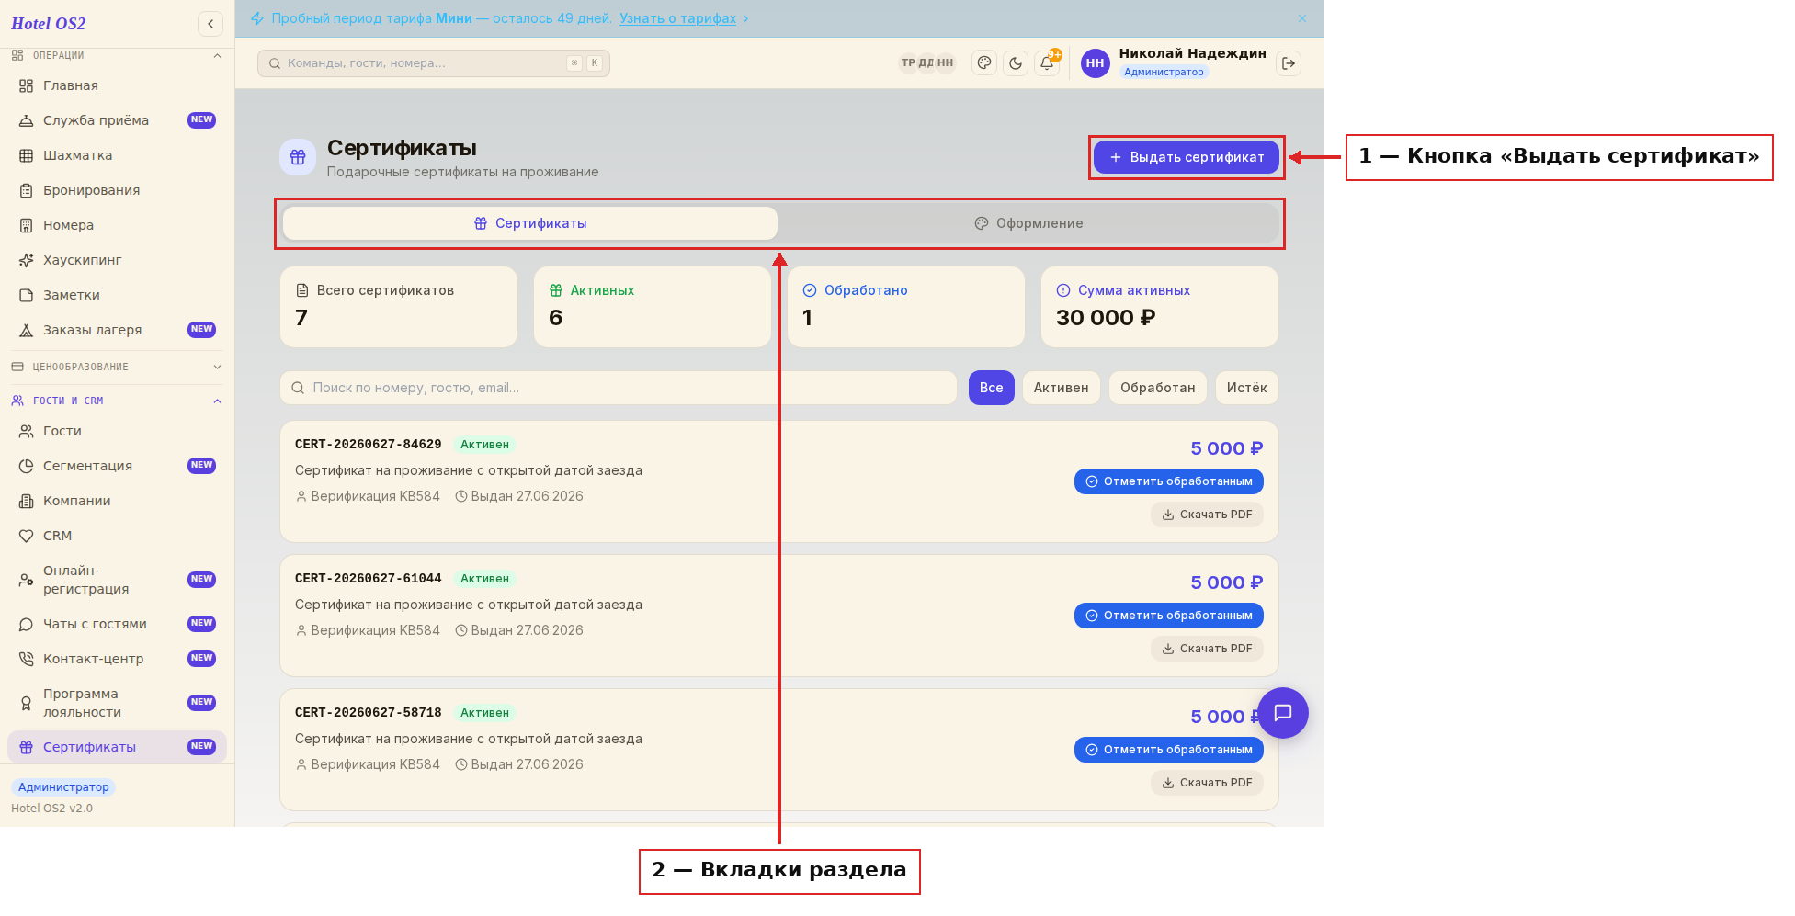This screenshot has width=1795, height=916.
Task: Follow the "Узнать о тарифах" link
Action: (x=678, y=18)
